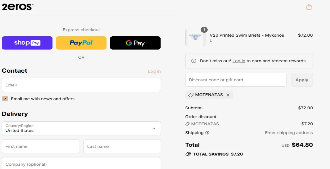The width and height of the screenshot is (330, 169).
Task: Click the First name field
Action: [x=40, y=146]
